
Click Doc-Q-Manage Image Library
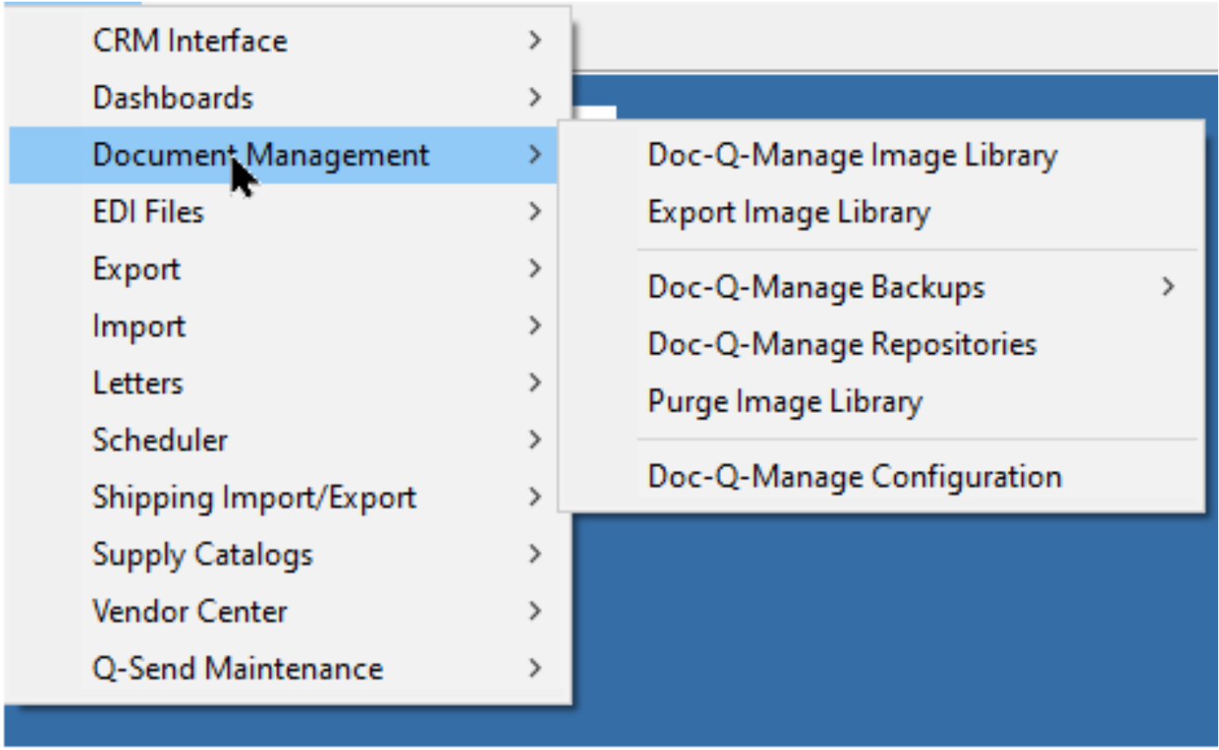pos(881,155)
